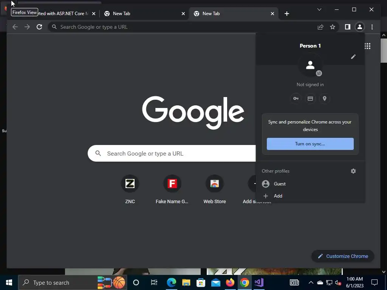Launch Microsoft Edge from taskbar
387x290 pixels.
click(x=171, y=282)
